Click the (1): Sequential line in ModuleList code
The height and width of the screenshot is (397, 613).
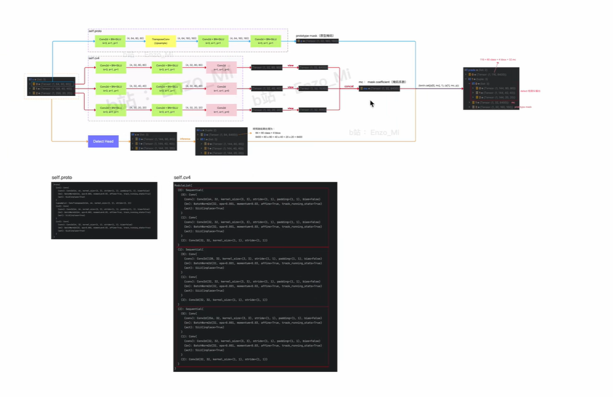pos(190,249)
